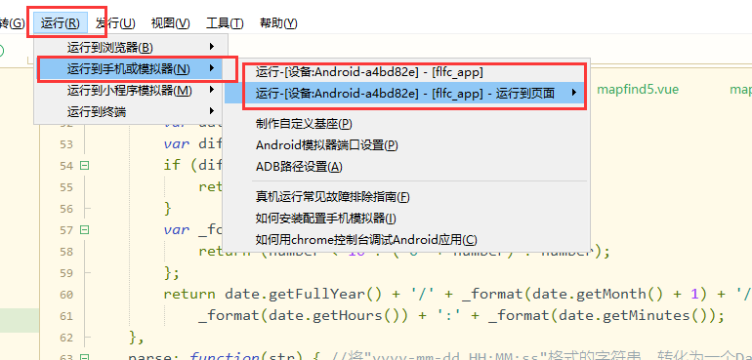This screenshot has height=360, width=752.
Task: Open the 视图(V) menu
Action: tap(170, 23)
